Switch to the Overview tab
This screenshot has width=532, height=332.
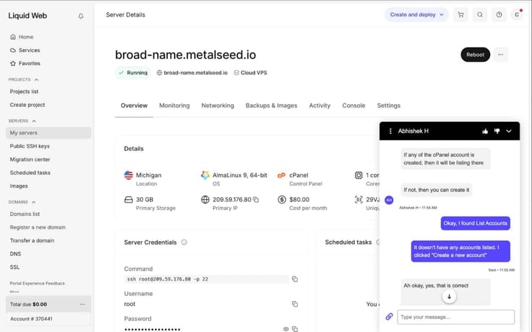click(x=134, y=105)
